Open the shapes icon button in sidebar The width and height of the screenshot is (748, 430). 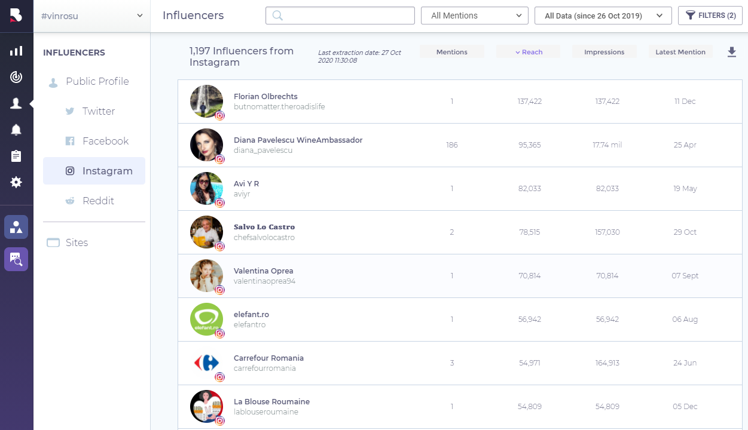pyautogui.click(x=16, y=227)
